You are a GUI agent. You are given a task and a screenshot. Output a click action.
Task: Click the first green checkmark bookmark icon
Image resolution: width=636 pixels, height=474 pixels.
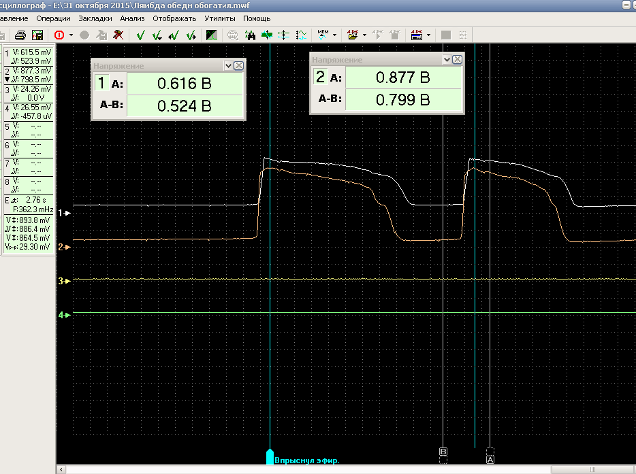(140, 35)
